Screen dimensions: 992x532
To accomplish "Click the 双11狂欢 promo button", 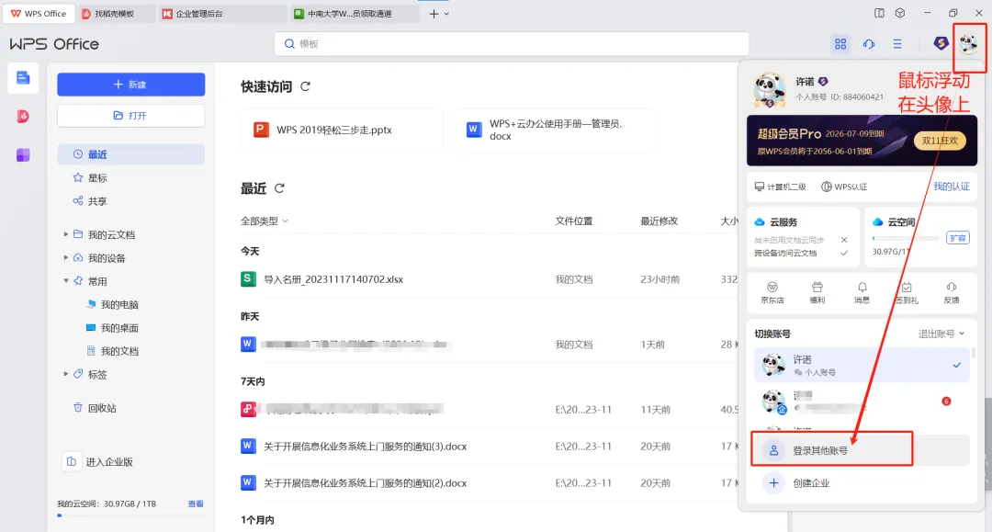I will click(x=940, y=141).
